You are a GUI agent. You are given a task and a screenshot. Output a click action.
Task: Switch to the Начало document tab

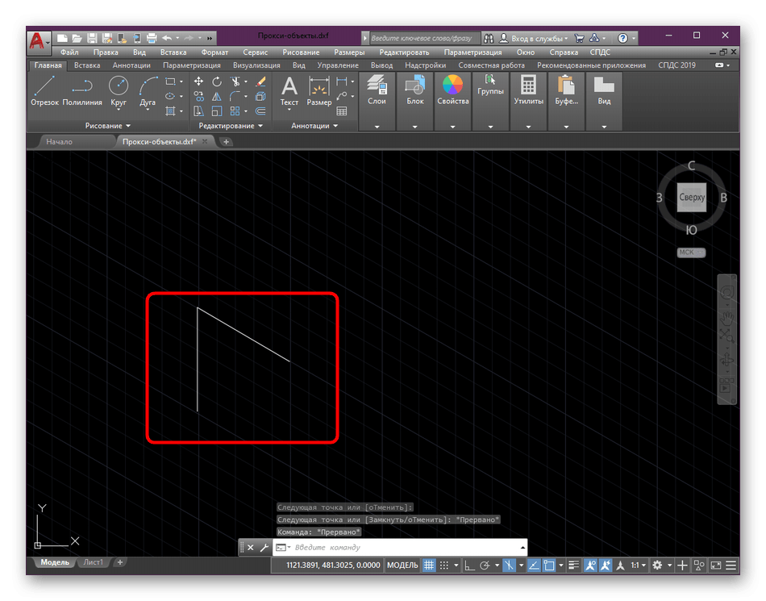59,142
